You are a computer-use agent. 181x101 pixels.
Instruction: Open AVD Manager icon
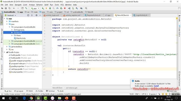tap(73, 8)
